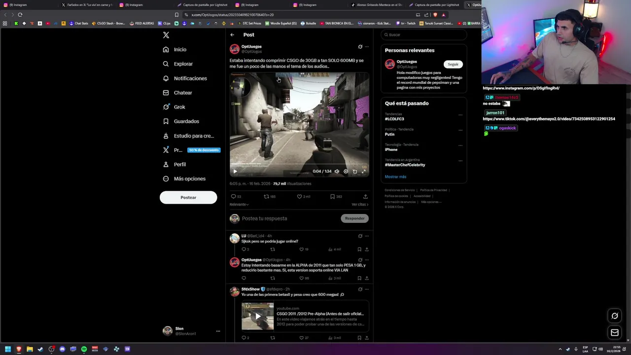This screenshot has width=631, height=355.
Task: Open Notificaciones in sidebar
Action: [185, 78]
